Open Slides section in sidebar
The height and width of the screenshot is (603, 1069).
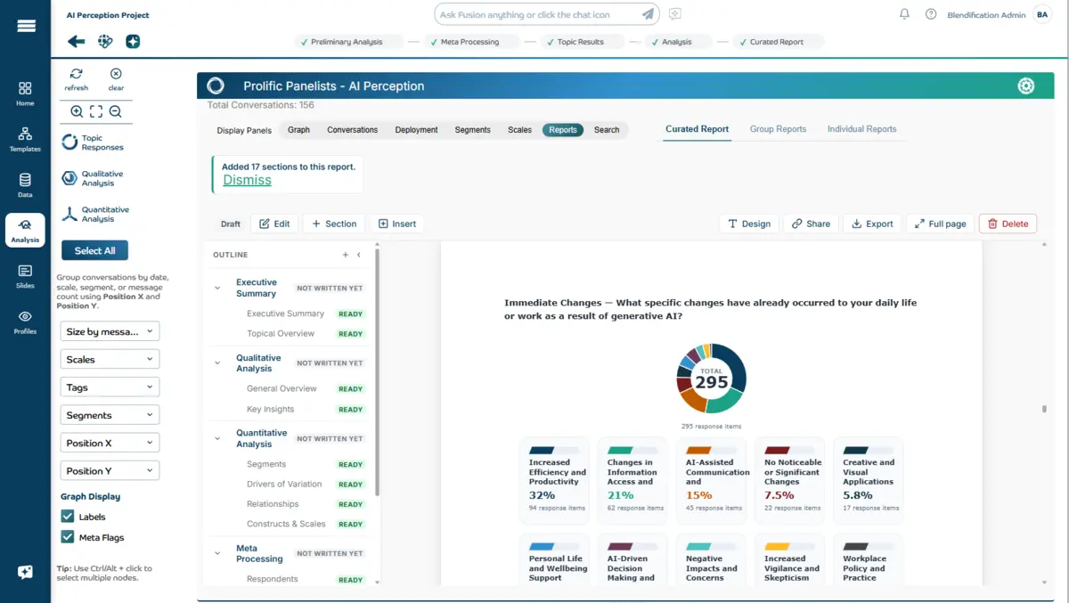pos(25,276)
